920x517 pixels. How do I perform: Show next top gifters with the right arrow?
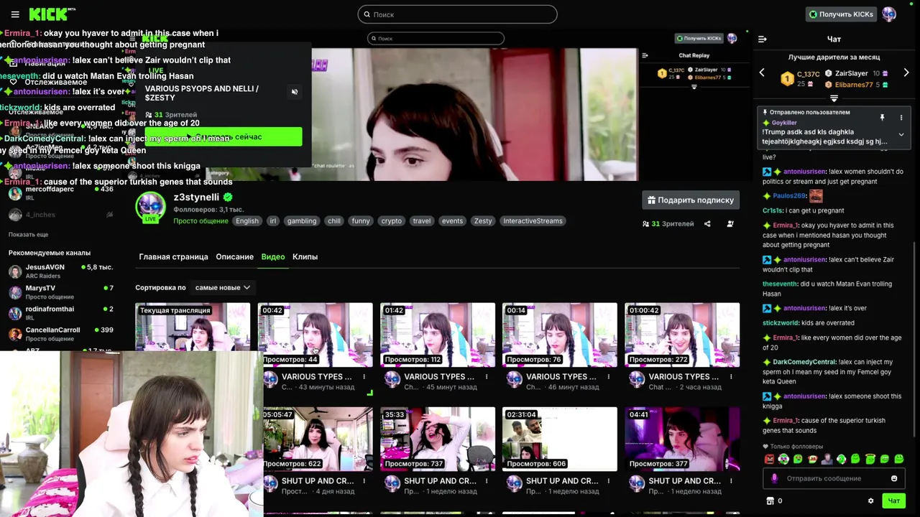tap(906, 73)
